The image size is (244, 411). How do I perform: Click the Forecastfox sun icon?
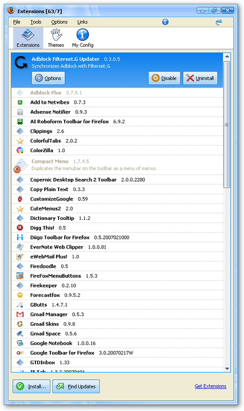point(20,295)
